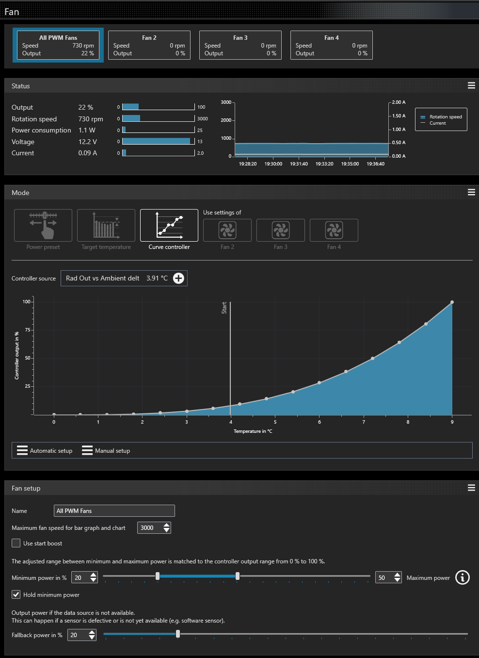Use settings of Fan 2 icon

tap(227, 230)
